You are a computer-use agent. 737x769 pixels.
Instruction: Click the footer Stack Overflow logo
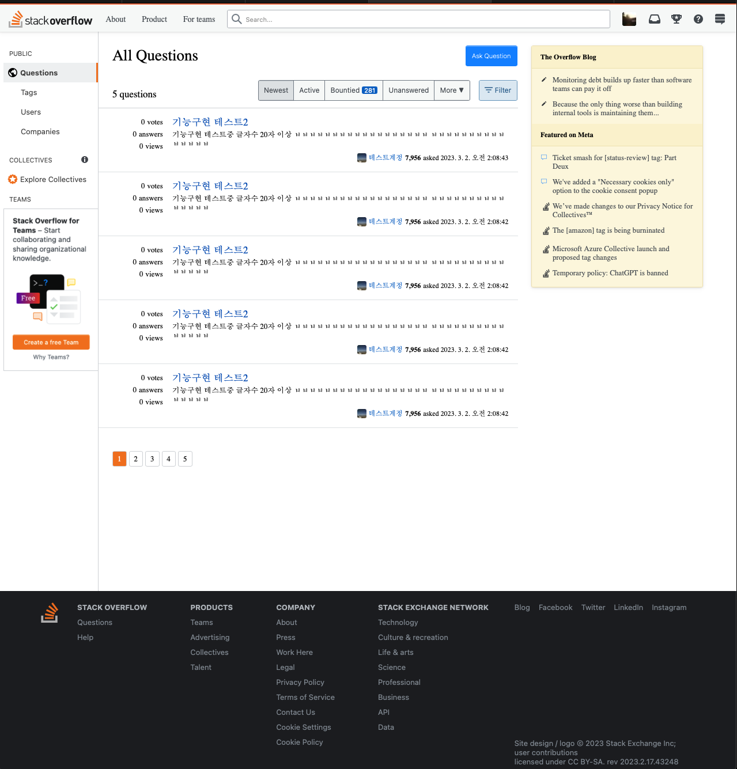(x=50, y=613)
